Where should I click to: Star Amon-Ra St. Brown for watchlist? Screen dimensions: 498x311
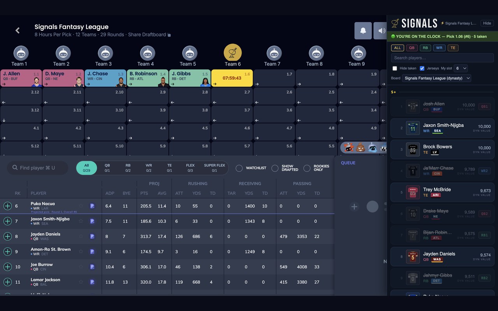click(81, 252)
